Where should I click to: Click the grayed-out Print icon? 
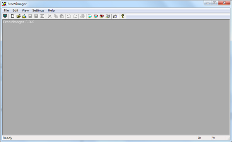(82, 16)
